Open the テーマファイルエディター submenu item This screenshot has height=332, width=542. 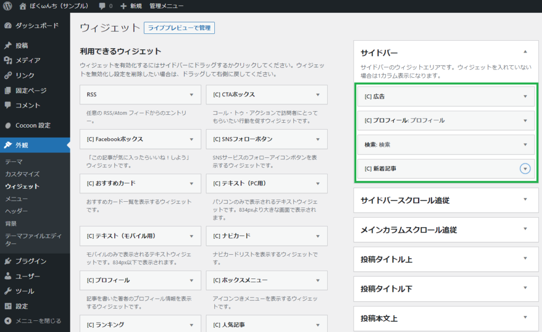pyautogui.click(x=33, y=240)
